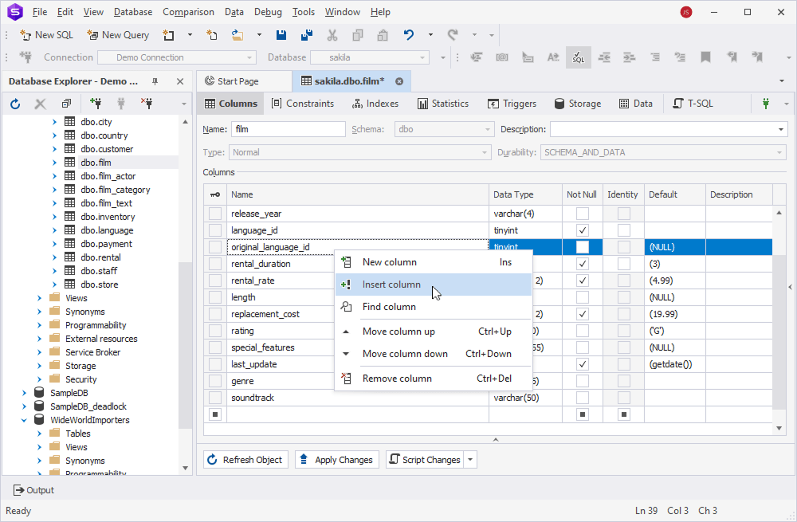This screenshot has height=522, width=797.
Task: Open the Output panel
Action: click(34, 489)
